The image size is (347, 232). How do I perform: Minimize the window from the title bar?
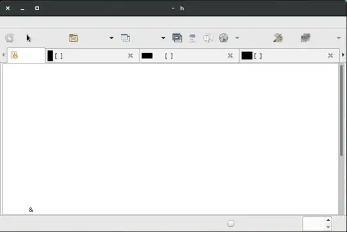[22, 9]
